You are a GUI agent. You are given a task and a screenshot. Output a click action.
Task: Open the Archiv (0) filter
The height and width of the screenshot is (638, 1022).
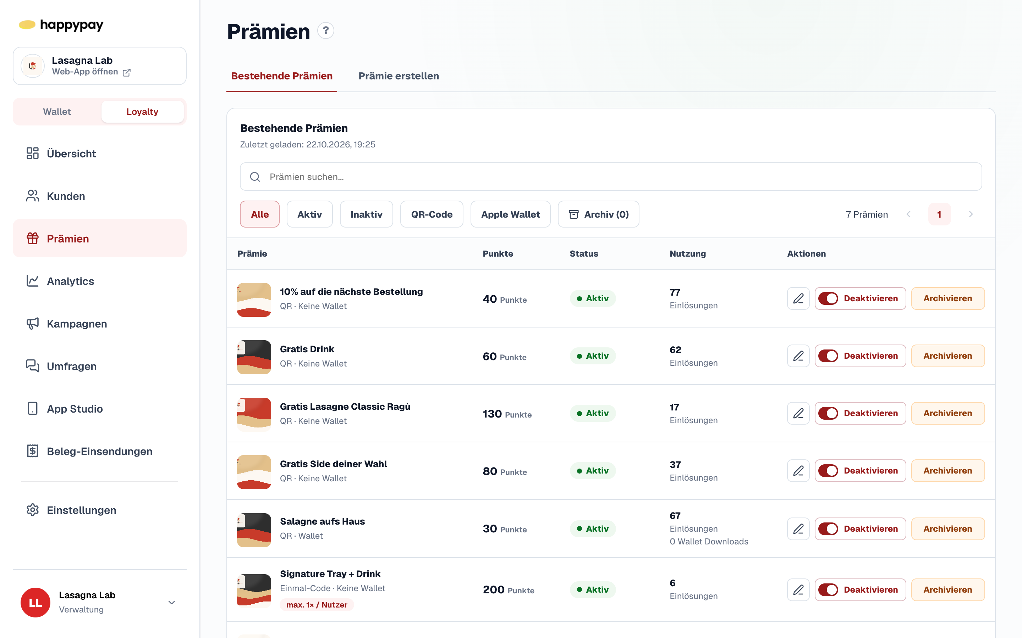coord(598,214)
